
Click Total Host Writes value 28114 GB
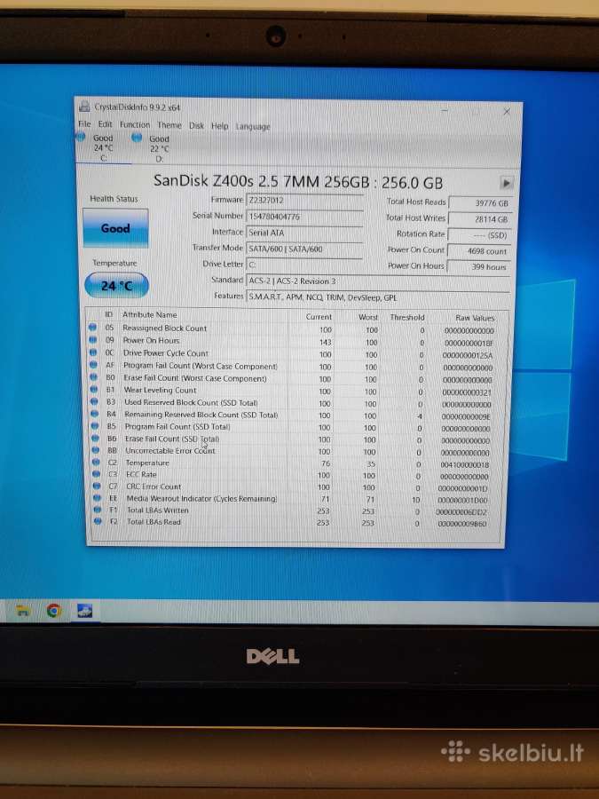479,219
